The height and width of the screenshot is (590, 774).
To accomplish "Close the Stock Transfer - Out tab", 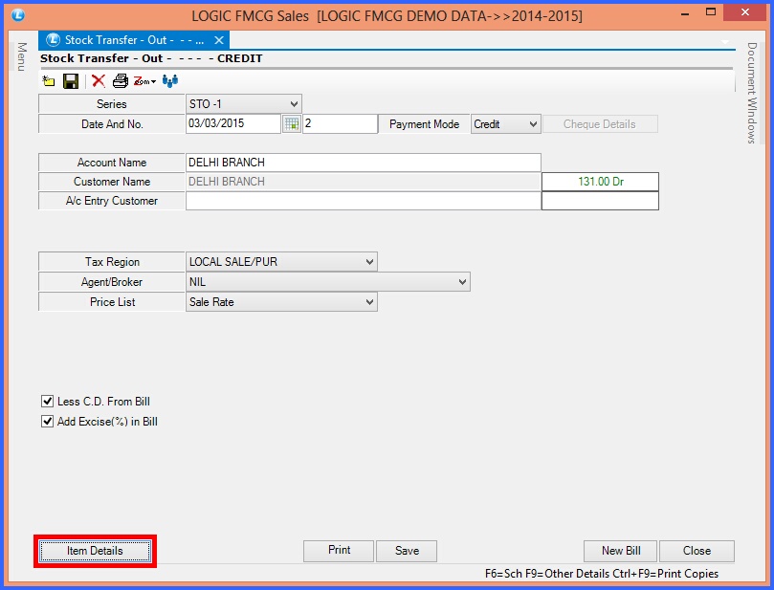I will tap(219, 40).
